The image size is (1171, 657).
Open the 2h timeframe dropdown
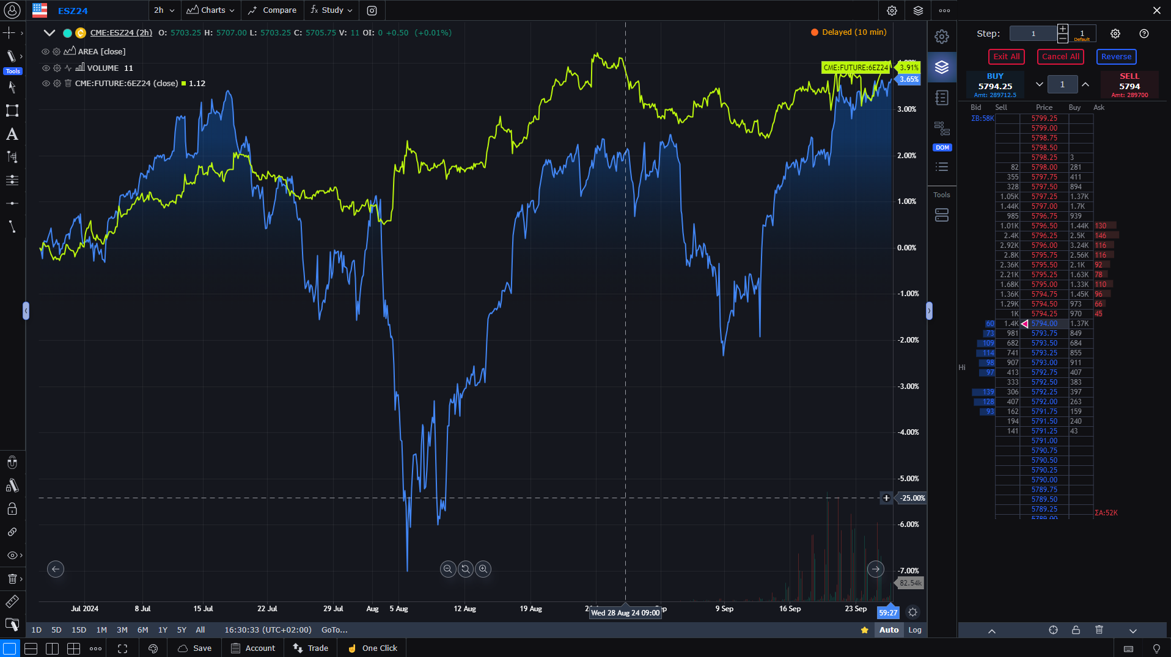[164, 10]
